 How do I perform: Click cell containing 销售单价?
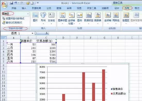pyautogui.click(x=28, y=41)
